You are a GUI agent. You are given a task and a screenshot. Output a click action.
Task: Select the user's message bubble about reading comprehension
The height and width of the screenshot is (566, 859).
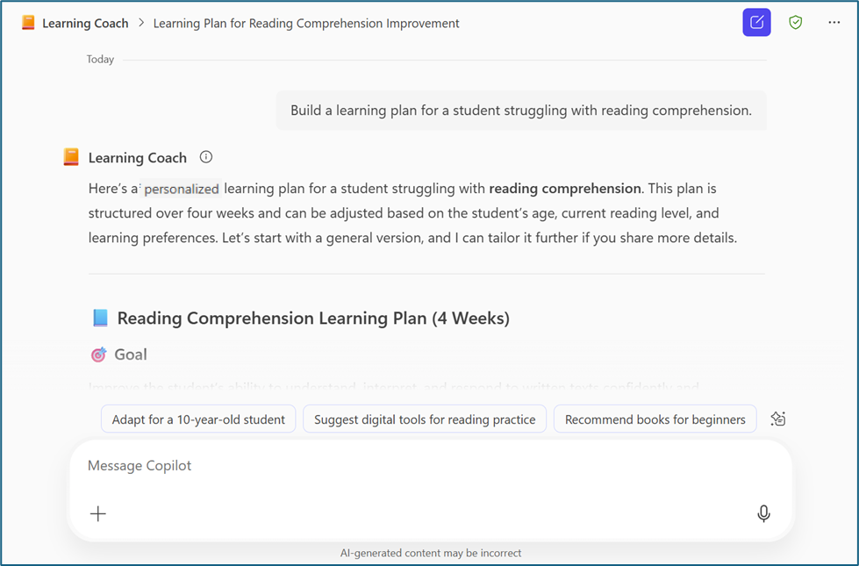click(x=521, y=110)
